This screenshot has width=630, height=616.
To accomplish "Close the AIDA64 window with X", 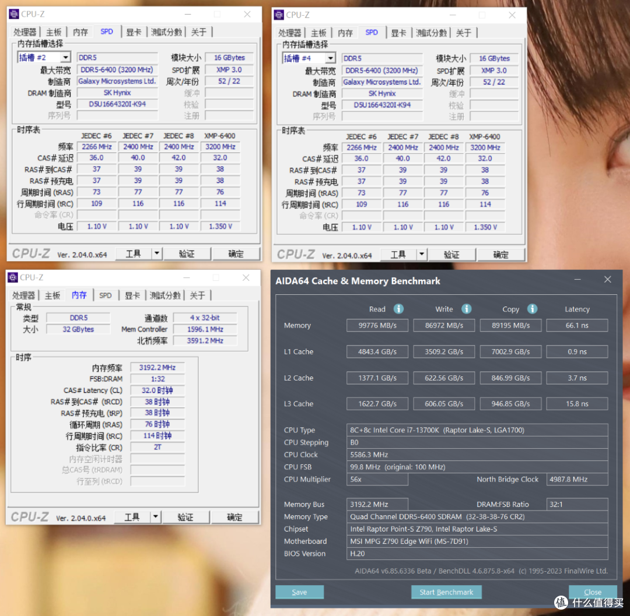I will tap(607, 279).
